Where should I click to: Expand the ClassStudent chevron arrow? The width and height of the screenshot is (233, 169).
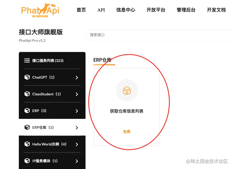pos(77,94)
